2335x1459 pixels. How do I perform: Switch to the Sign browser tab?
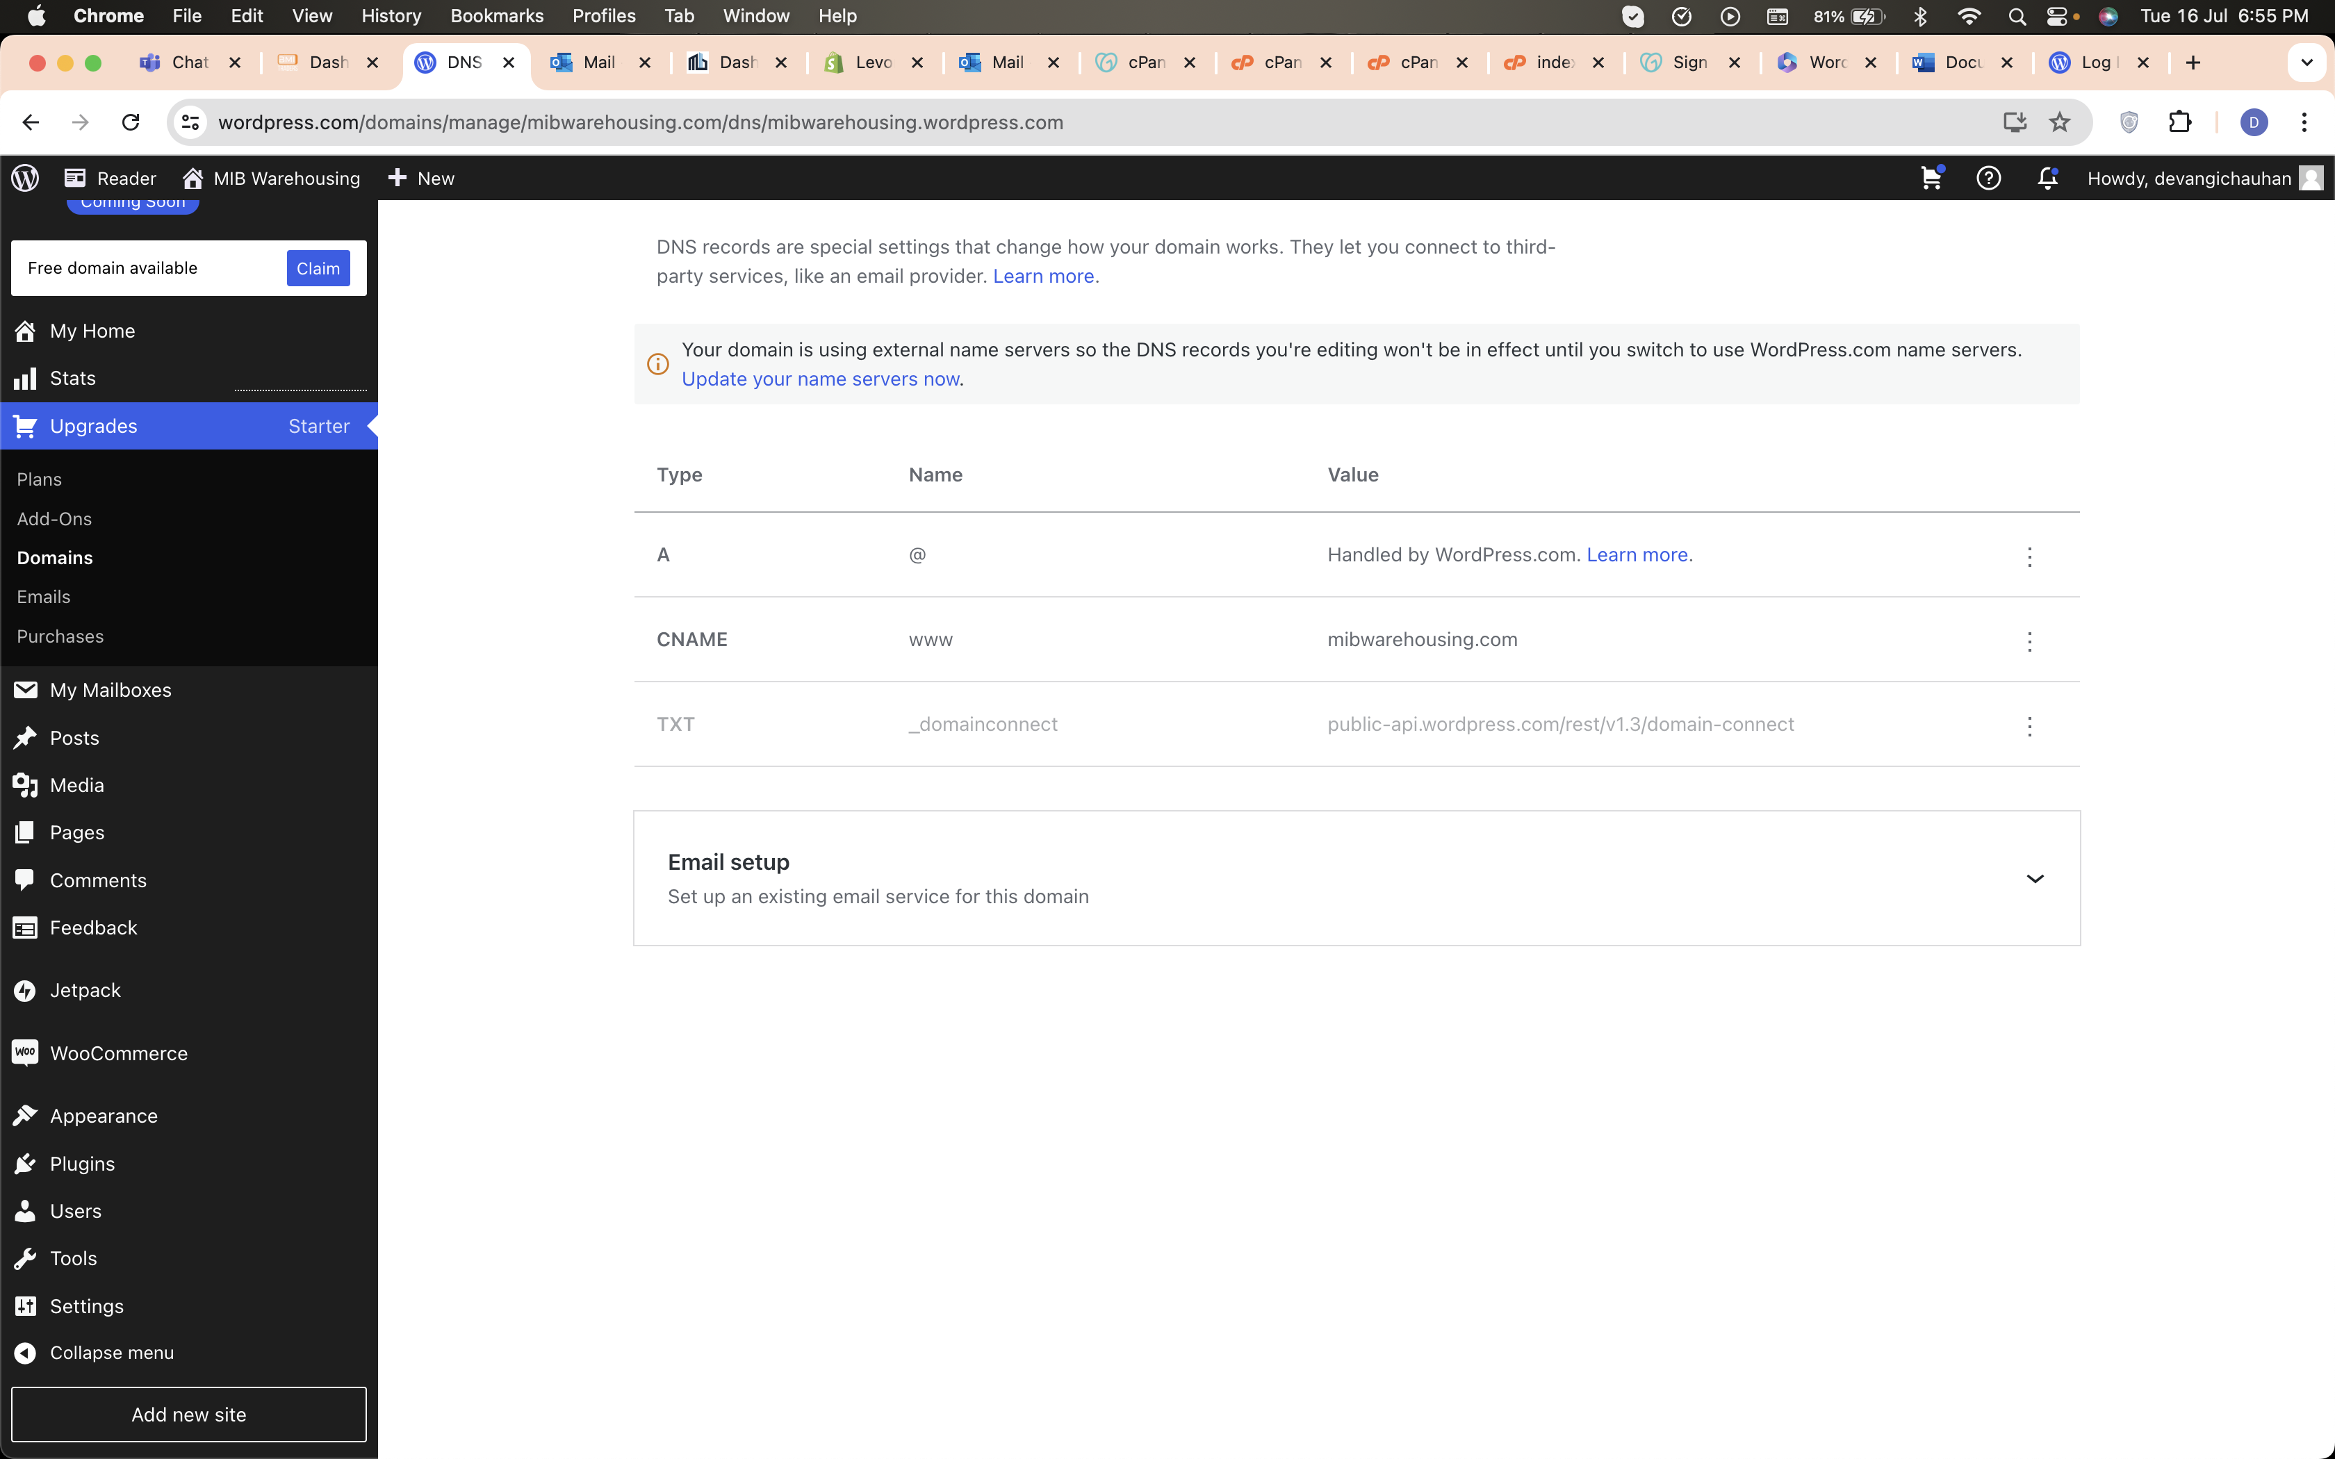click(x=1691, y=63)
